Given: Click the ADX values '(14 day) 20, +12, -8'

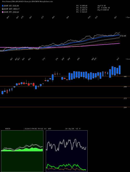Looking at the screenshot, I should click(x=73, y=128).
